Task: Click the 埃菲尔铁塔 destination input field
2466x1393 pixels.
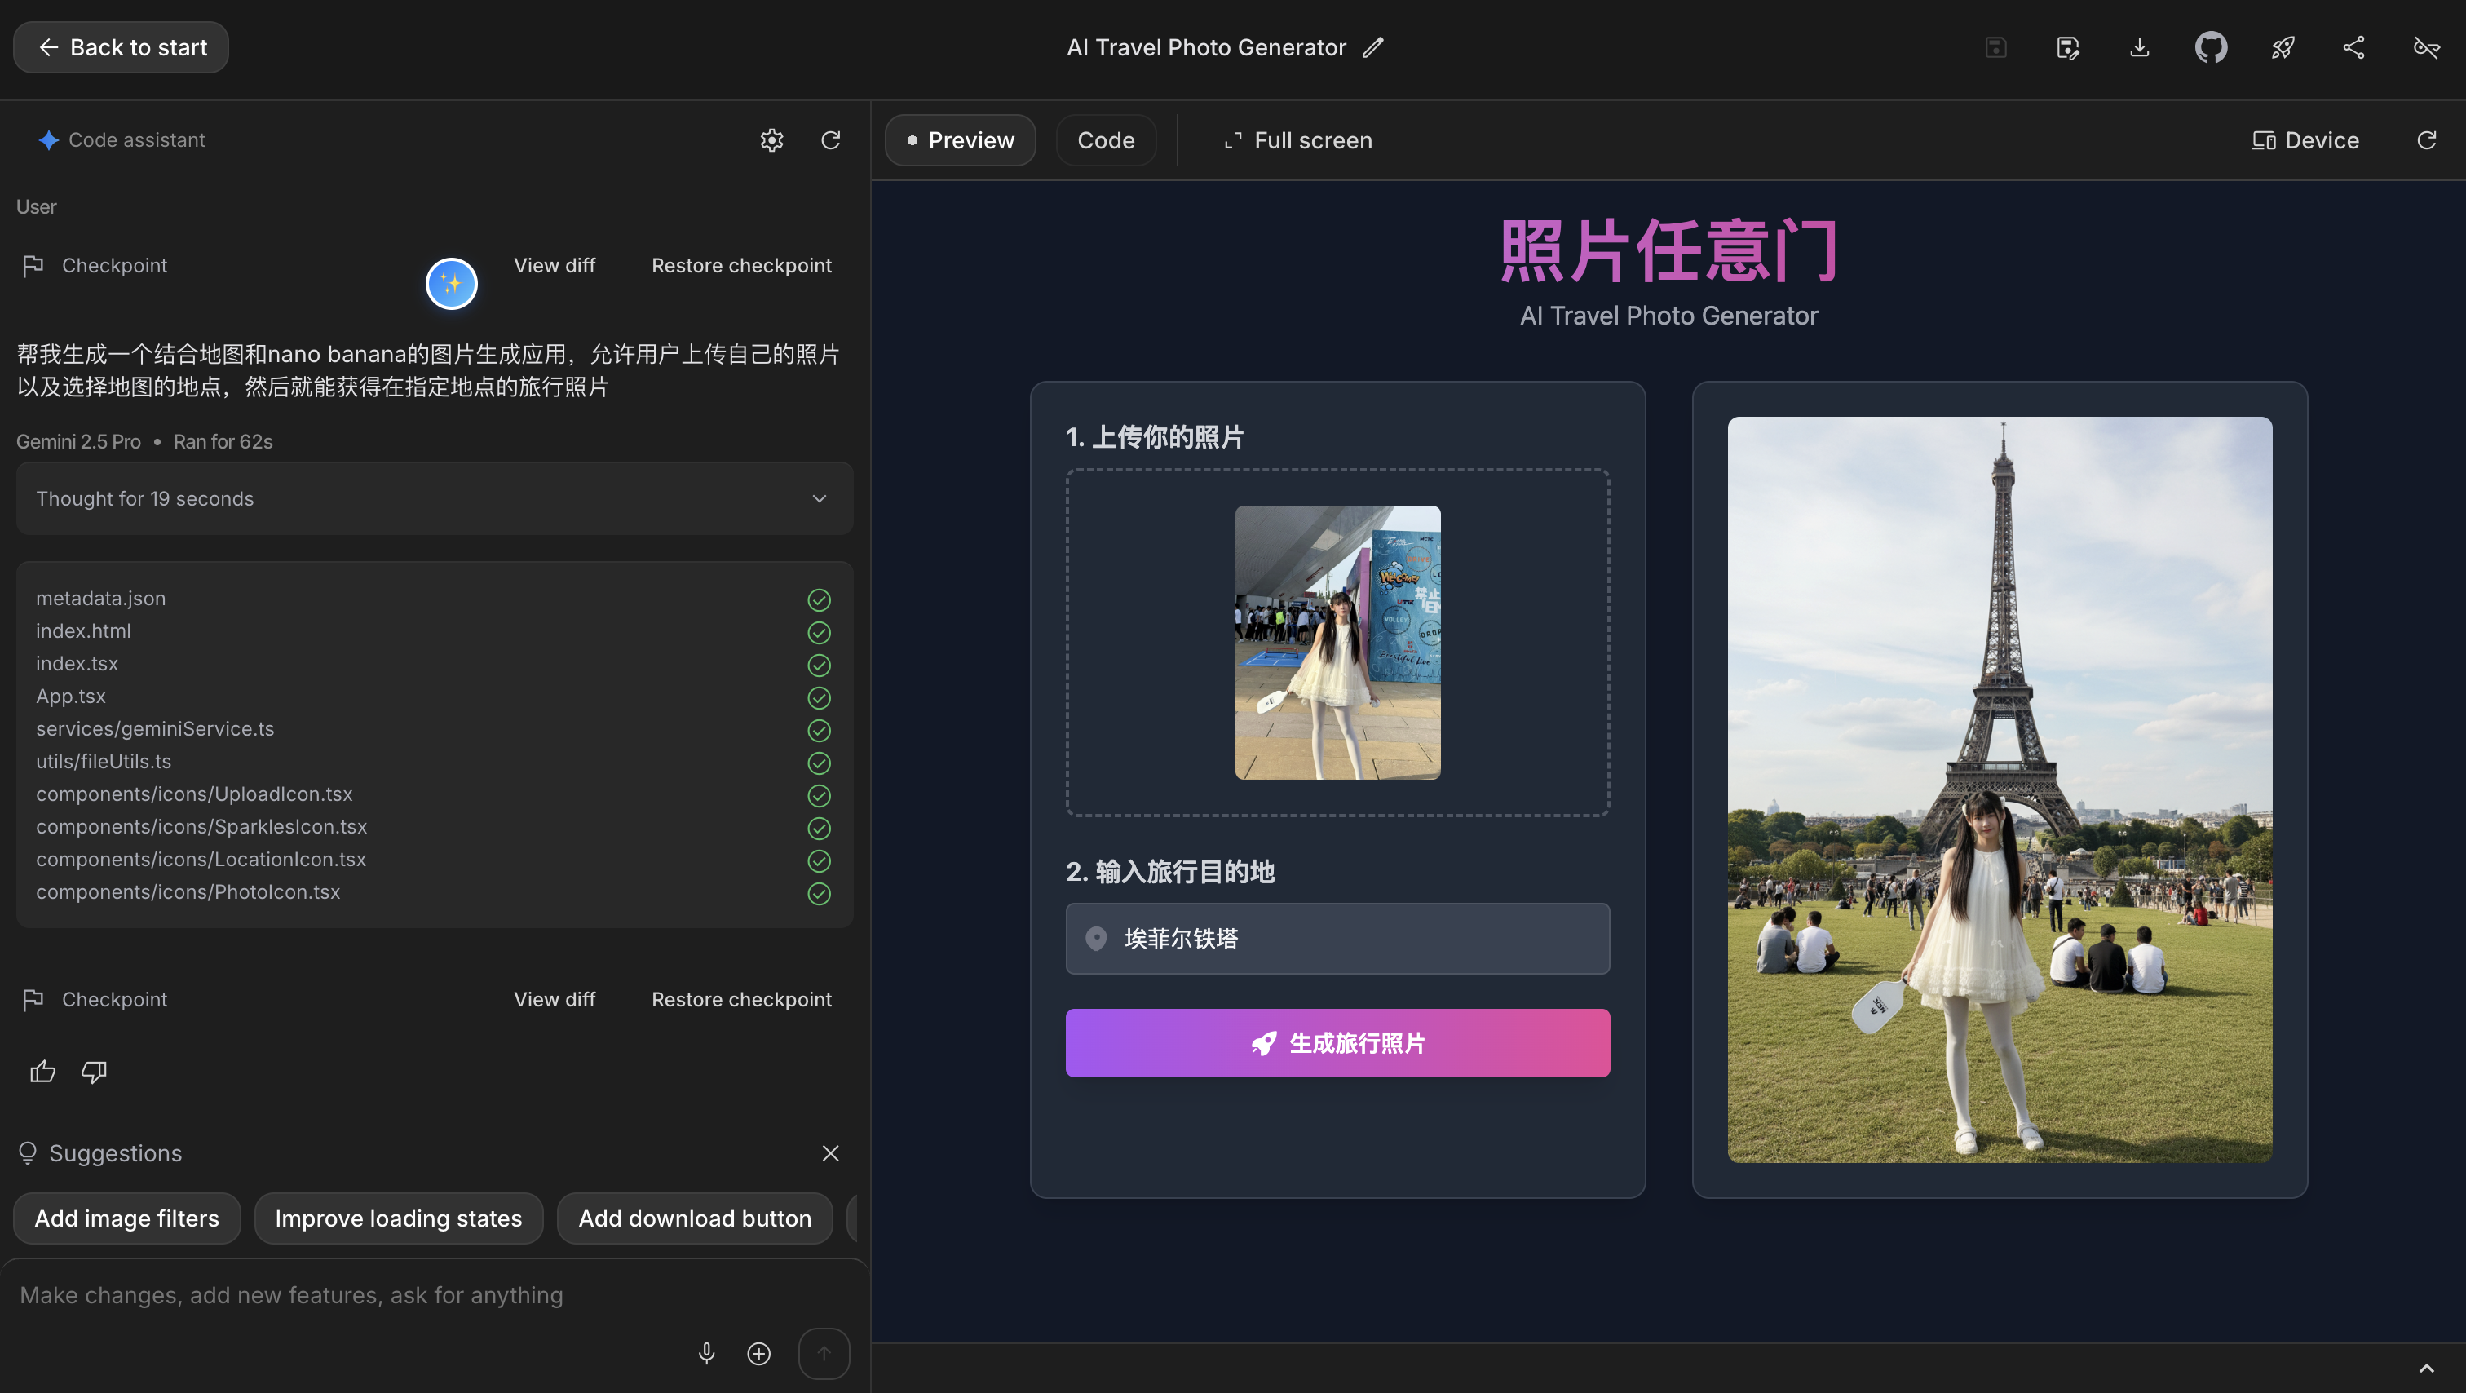Action: click(x=1337, y=938)
